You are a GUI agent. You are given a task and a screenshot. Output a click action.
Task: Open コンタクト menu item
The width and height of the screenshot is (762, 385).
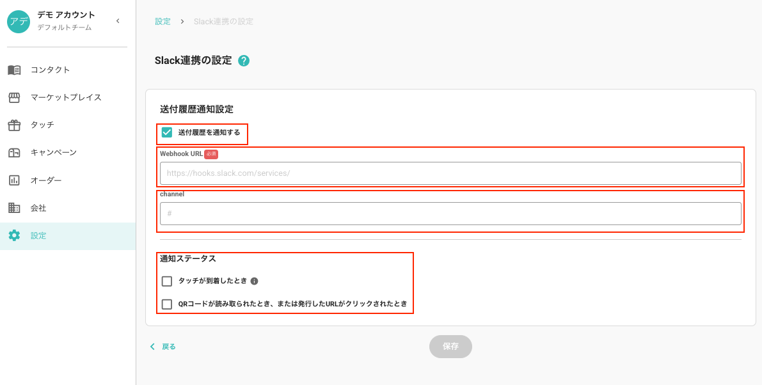click(x=68, y=70)
